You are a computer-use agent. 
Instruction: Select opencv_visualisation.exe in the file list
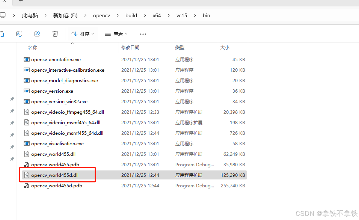tap(57, 143)
